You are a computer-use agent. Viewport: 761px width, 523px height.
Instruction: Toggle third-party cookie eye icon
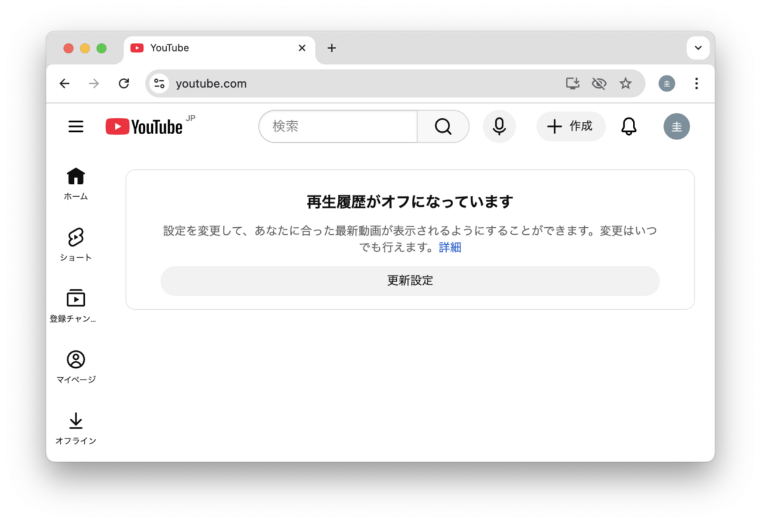[599, 84]
